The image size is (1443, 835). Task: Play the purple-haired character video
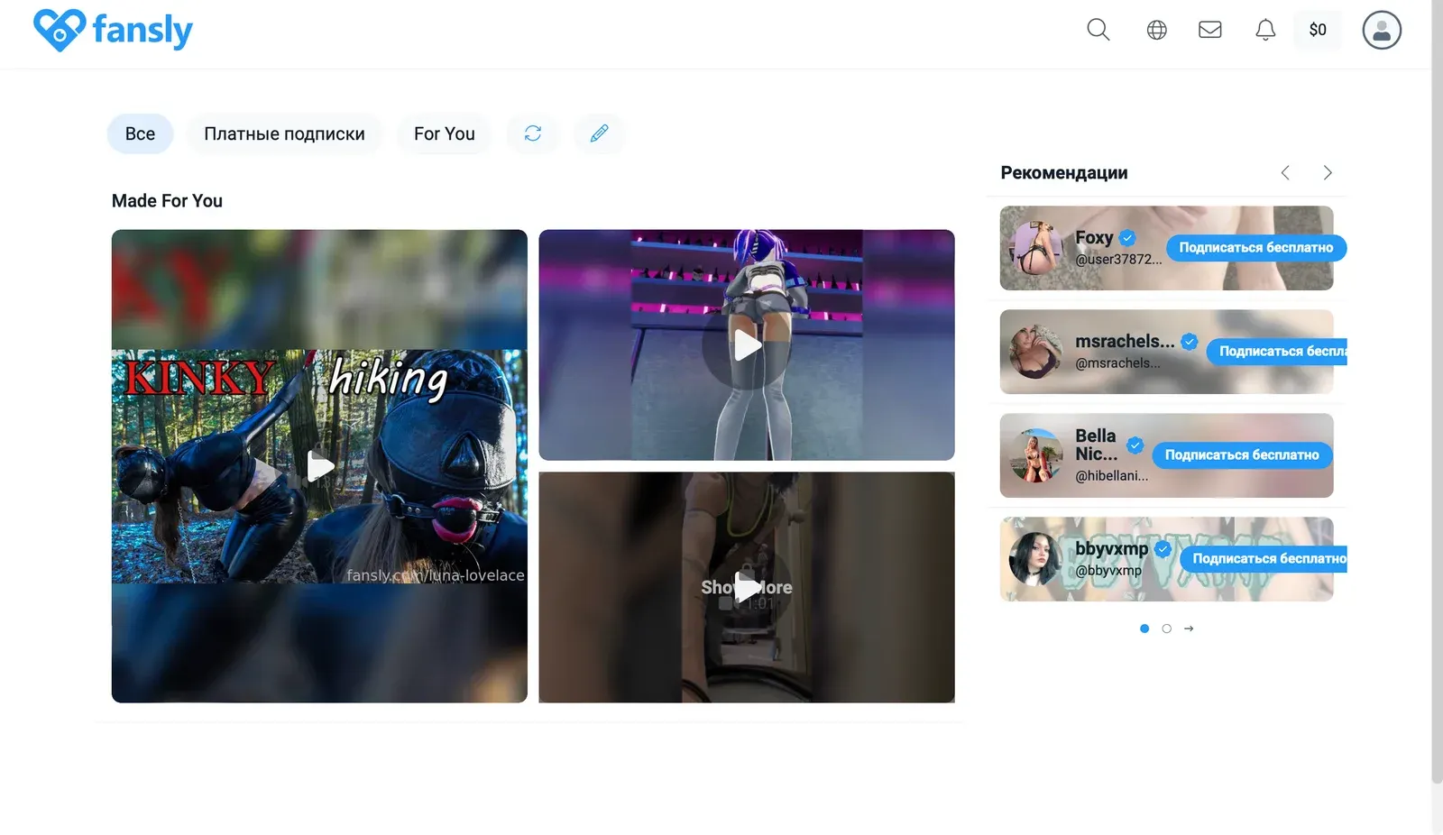click(x=747, y=345)
